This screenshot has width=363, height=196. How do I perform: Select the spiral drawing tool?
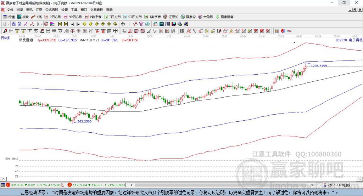(x=36, y=31)
